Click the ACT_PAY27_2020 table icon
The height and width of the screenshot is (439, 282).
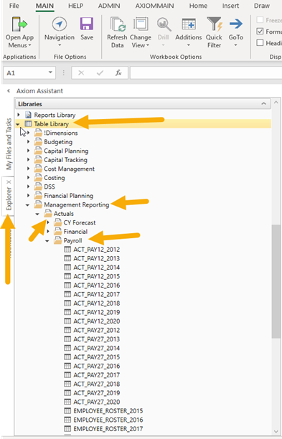point(67,402)
